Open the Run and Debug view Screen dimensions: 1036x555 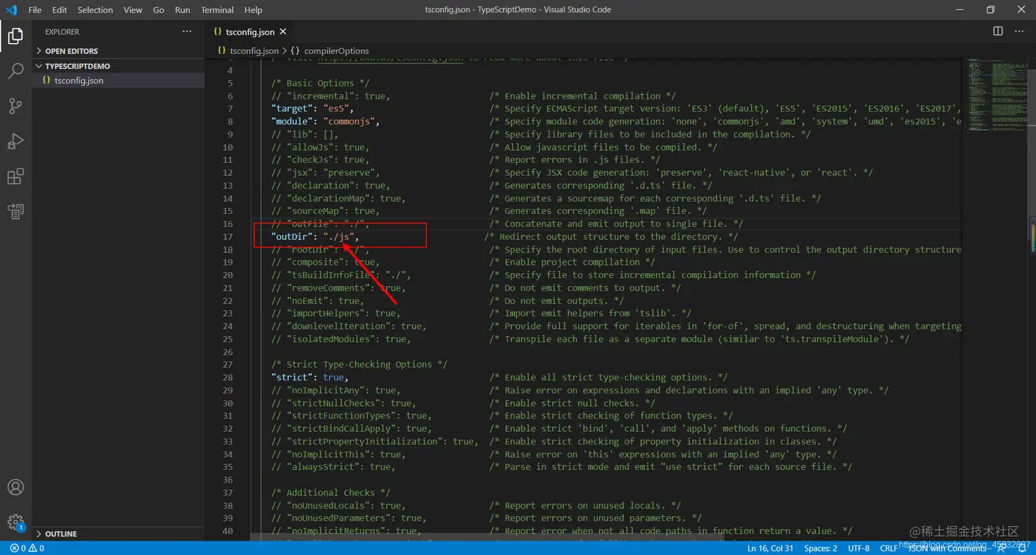coord(15,141)
